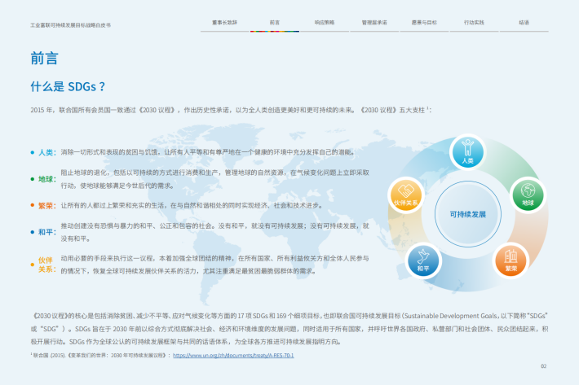Click the green 地球 (Planet) globe icon
Viewport: 579px width, 385px height.
[x=527, y=194]
